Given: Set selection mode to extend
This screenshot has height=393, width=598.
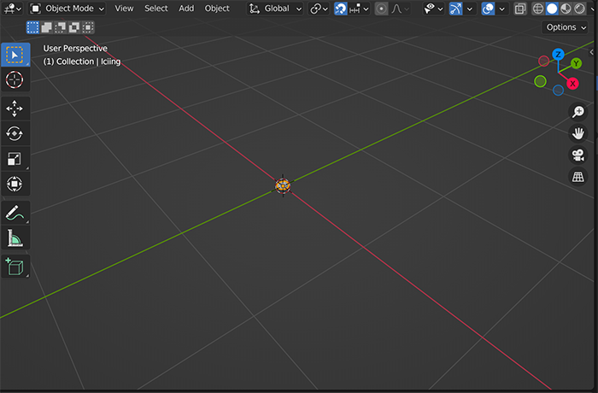Looking at the screenshot, I should pyautogui.click(x=46, y=27).
